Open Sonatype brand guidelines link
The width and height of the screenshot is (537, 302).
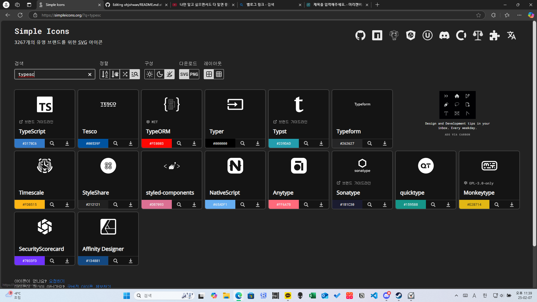point(354,183)
